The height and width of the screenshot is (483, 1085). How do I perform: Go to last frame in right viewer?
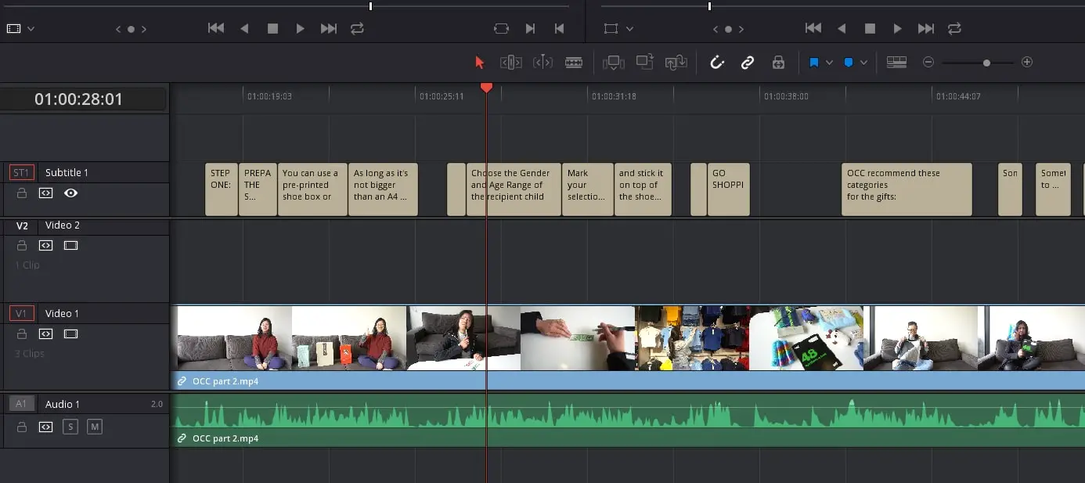click(x=926, y=28)
